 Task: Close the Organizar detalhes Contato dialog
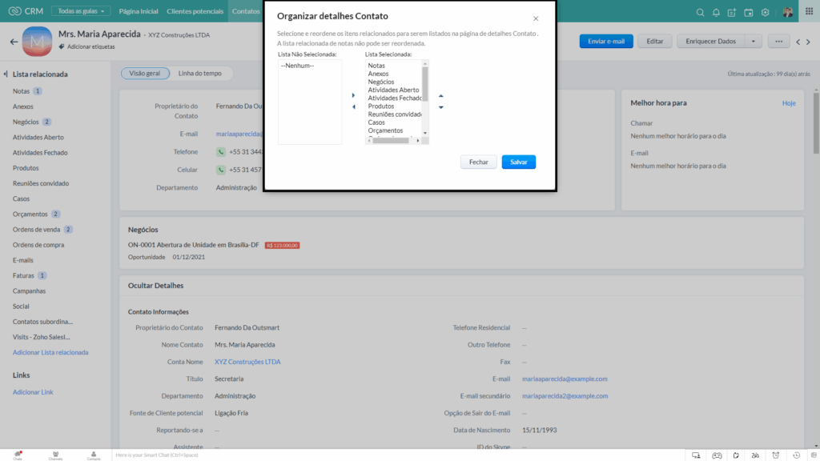tap(536, 19)
